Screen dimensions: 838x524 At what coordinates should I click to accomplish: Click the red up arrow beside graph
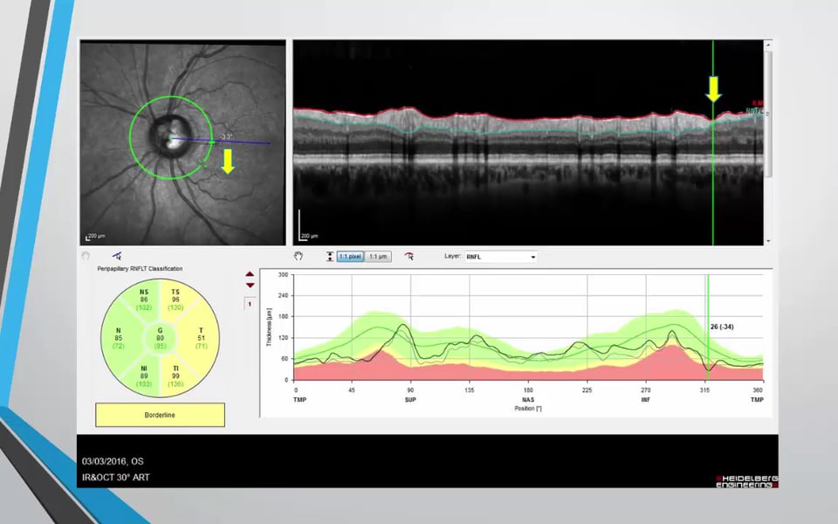click(251, 274)
